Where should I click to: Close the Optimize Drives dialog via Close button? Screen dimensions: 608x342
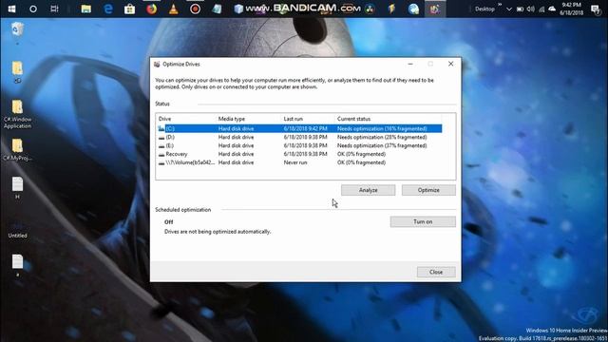point(436,272)
